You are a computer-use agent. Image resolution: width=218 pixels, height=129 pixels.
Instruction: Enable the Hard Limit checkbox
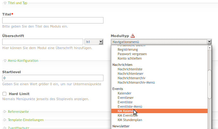coord(4,94)
